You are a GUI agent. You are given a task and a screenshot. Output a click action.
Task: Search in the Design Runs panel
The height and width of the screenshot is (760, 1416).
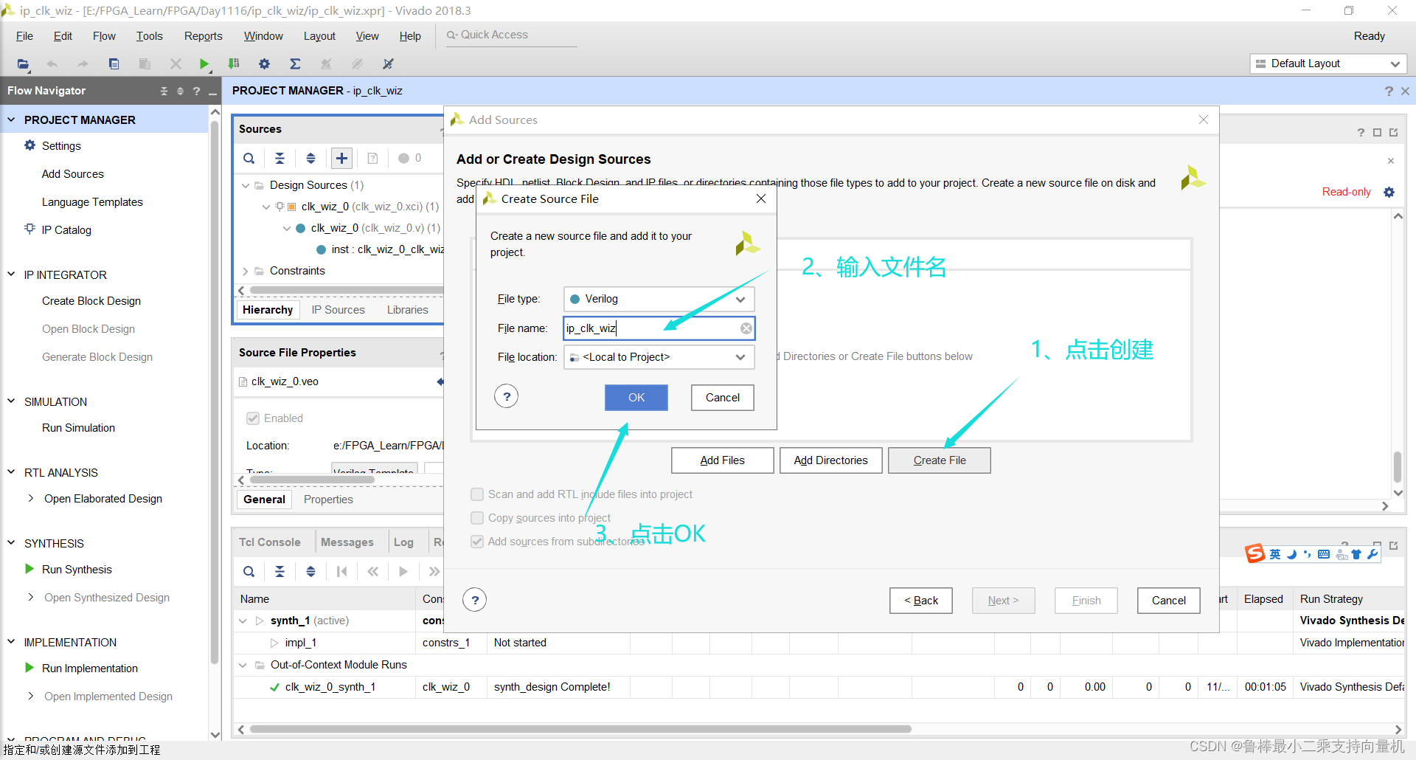point(249,571)
